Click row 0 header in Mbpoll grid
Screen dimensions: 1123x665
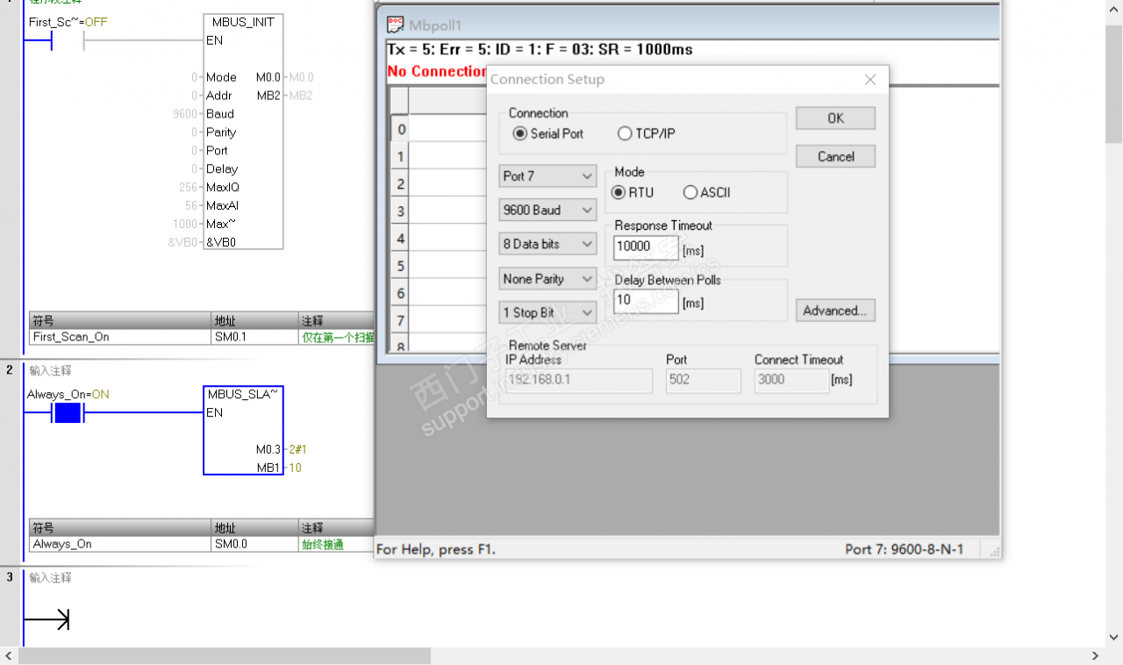click(399, 129)
